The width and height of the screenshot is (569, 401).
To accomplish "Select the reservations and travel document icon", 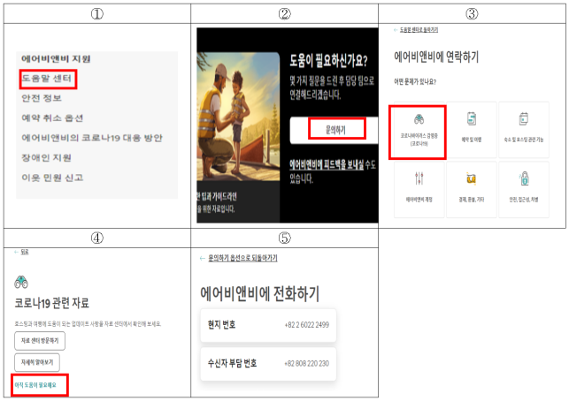I will point(472,119).
